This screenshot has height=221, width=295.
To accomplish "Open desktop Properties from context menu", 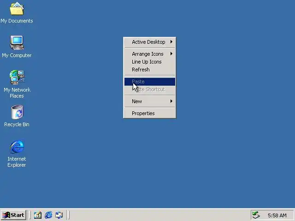I will [x=150, y=113].
